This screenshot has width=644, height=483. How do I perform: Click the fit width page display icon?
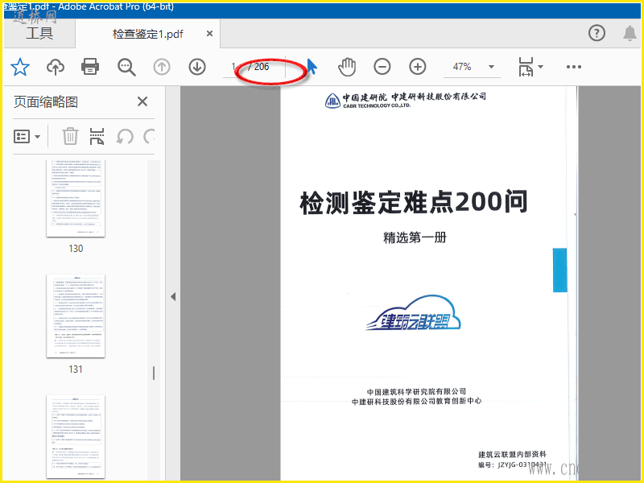coord(526,67)
